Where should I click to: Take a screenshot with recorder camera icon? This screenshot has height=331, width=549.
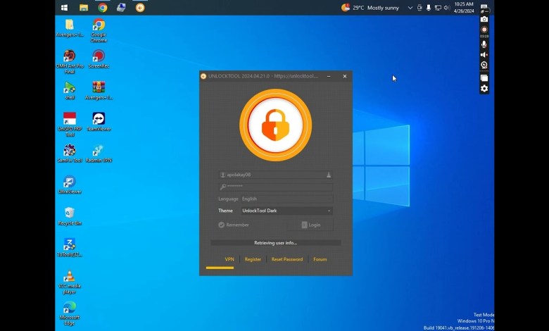pos(484,19)
